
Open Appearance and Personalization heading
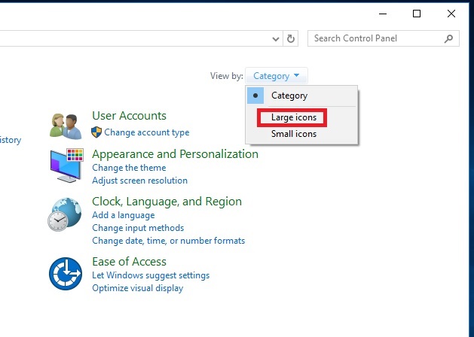[175, 154]
